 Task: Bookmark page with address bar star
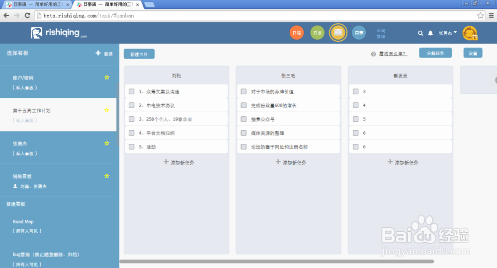point(481,15)
